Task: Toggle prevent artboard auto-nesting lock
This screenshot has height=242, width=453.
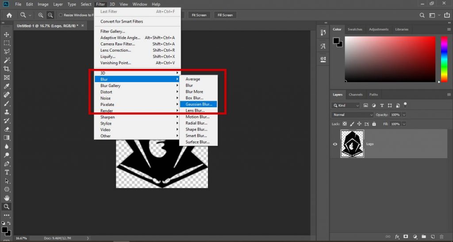Action: point(367,124)
